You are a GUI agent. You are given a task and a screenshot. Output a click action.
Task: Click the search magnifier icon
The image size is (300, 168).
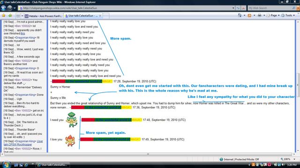(x=294, y=8)
